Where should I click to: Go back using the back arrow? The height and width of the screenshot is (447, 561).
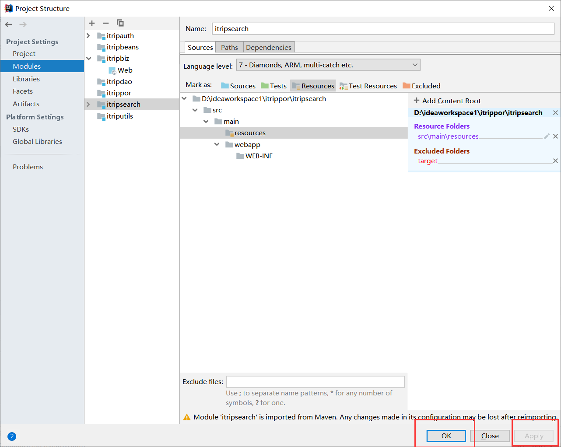pyautogui.click(x=9, y=24)
